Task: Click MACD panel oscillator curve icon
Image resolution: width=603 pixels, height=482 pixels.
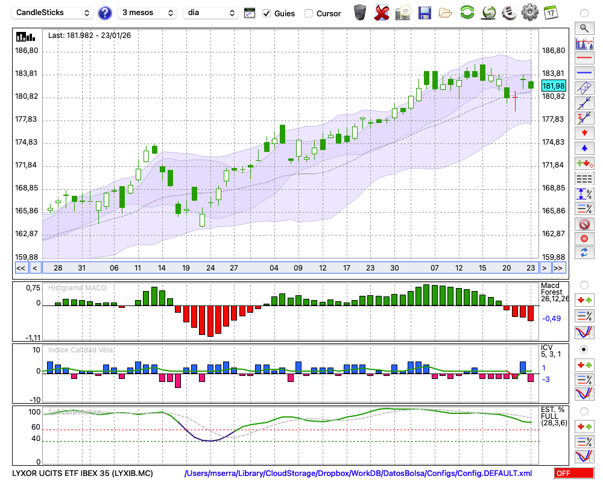Action: pyautogui.click(x=584, y=332)
